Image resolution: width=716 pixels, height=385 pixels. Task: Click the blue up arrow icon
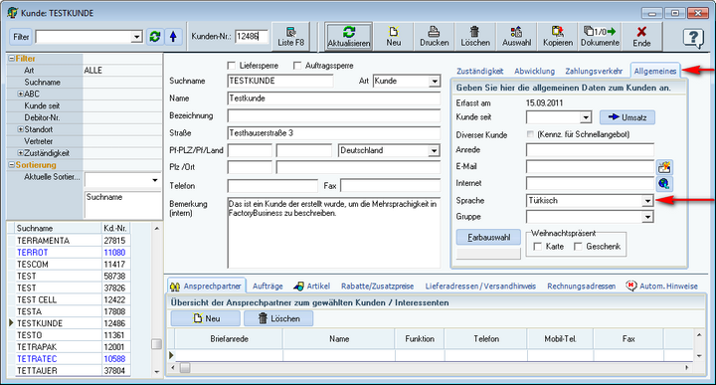point(173,37)
